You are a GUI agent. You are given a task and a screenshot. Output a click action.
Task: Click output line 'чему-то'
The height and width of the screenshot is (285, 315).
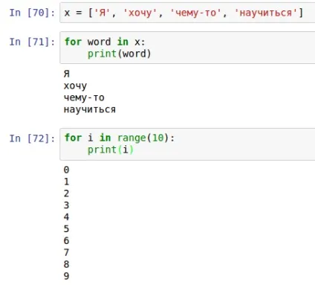[84, 97]
